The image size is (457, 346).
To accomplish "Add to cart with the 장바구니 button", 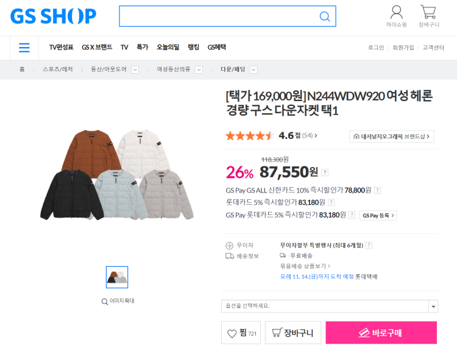I will coord(292,333).
